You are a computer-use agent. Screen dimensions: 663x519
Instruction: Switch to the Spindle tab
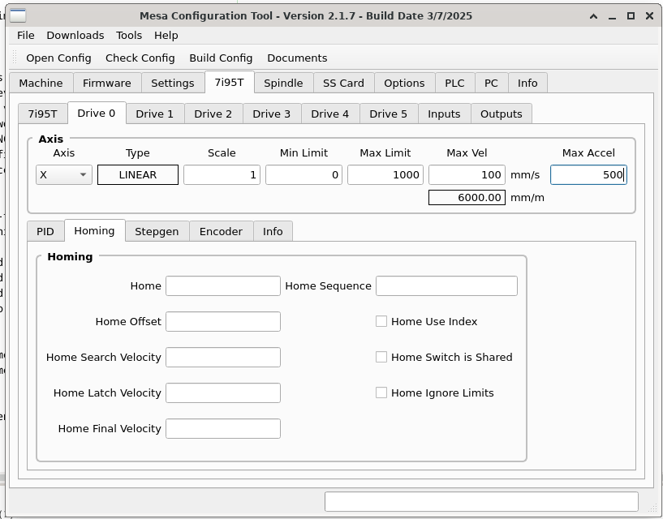283,83
